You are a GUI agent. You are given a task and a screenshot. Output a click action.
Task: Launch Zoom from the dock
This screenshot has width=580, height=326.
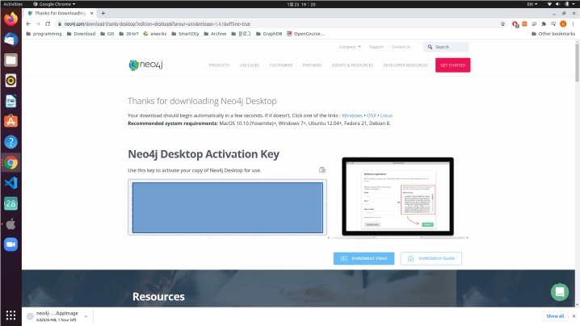tap(11, 245)
